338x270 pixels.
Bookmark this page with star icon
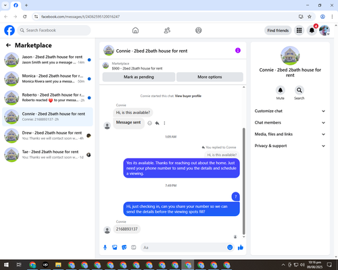click(310, 17)
